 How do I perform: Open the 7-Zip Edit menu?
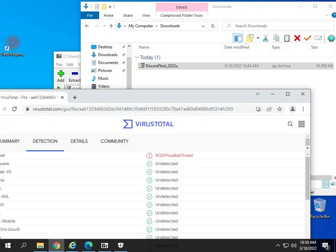pyautogui.click(x=70, y=65)
